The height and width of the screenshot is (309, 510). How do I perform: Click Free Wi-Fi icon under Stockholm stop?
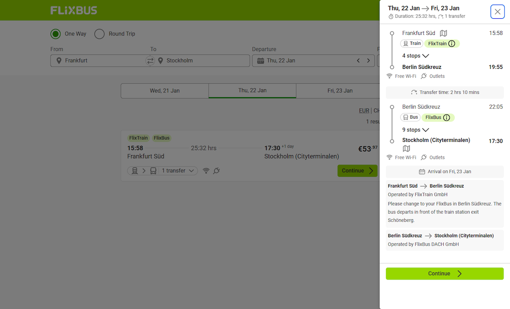point(389,157)
